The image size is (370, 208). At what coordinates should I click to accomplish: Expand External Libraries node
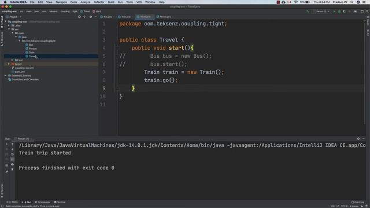(x=6, y=76)
